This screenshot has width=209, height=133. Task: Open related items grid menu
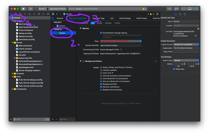(53, 14)
